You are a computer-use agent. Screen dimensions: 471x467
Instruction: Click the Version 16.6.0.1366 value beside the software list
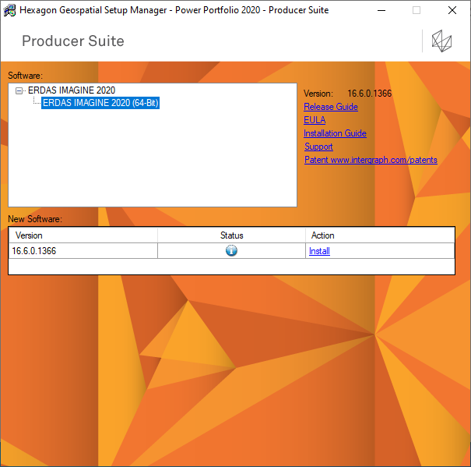tap(370, 94)
